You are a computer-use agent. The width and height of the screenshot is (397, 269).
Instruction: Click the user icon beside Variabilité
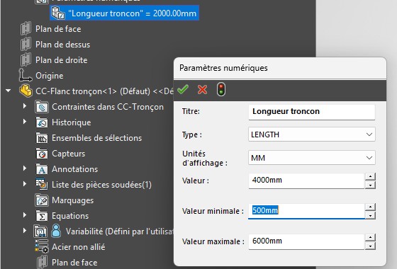[56, 231]
